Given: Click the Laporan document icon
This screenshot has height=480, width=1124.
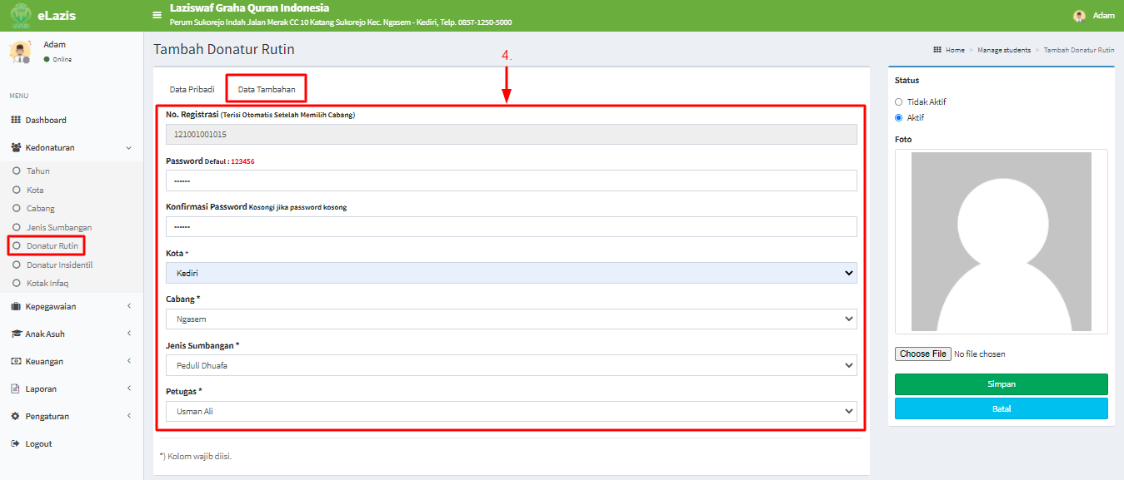Looking at the screenshot, I should pos(16,388).
